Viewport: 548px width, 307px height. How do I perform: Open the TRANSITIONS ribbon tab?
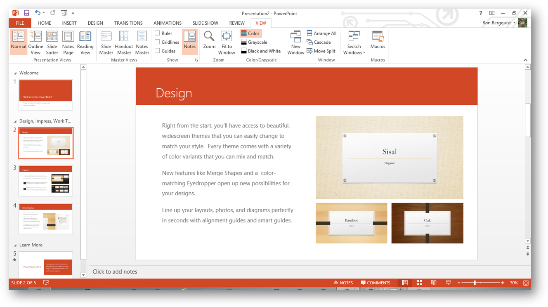click(128, 23)
